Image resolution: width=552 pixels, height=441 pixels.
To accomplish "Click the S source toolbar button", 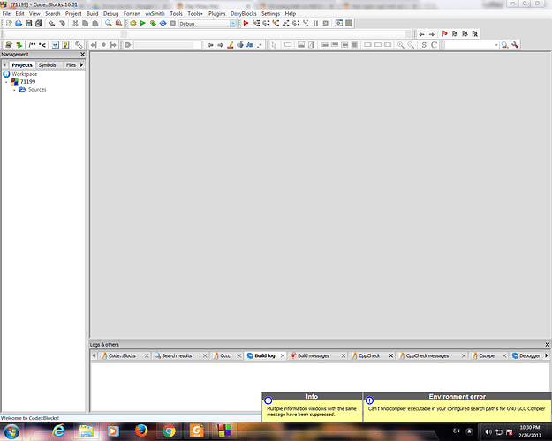I will [424, 45].
